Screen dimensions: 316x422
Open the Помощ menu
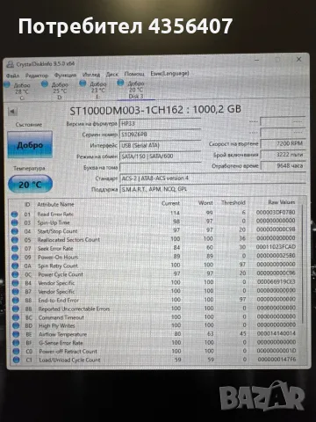pos(134,74)
